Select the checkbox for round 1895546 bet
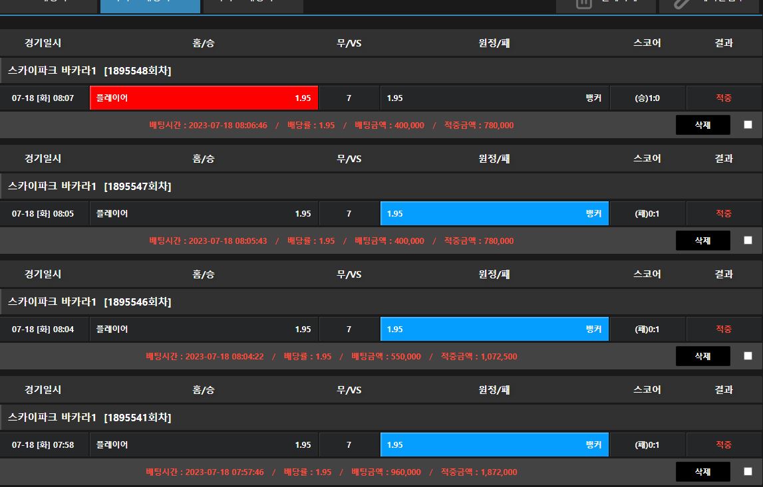Image resolution: width=763 pixels, height=487 pixels. (748, 356)
